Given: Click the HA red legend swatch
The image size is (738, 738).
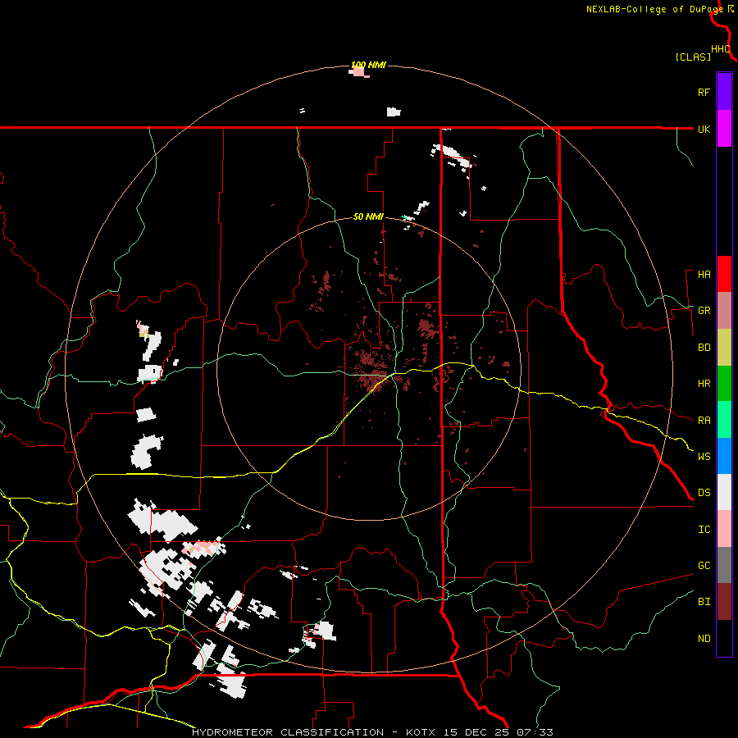Looking at the screenshot, I should pyautogui.click(x=724, y=274).
